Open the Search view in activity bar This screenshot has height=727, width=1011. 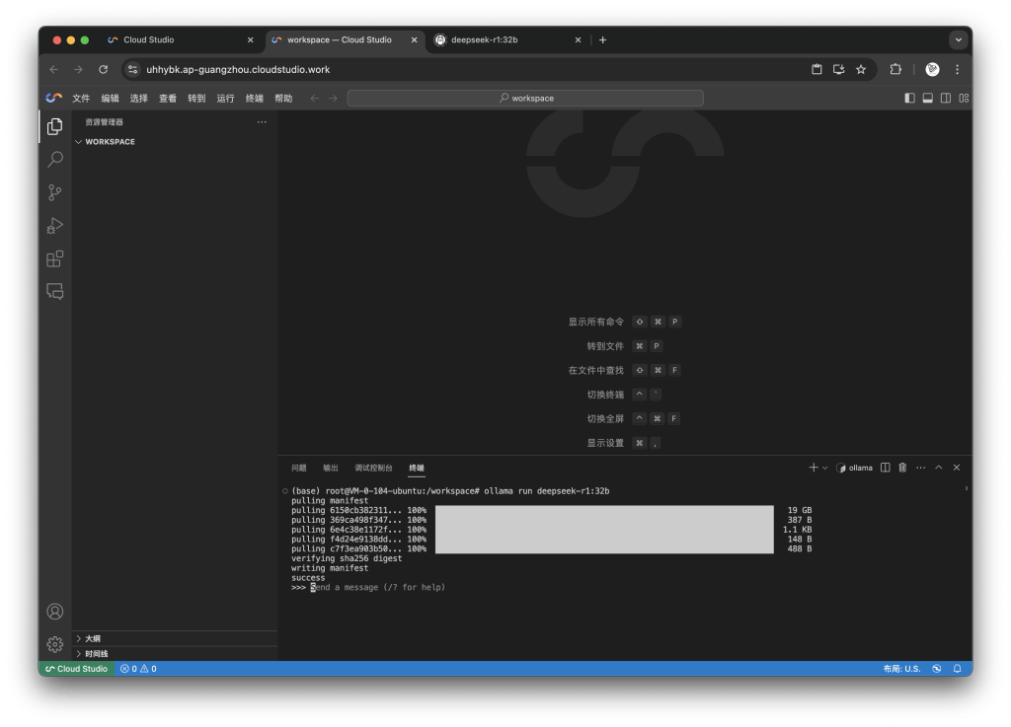[x=55, y=159]
